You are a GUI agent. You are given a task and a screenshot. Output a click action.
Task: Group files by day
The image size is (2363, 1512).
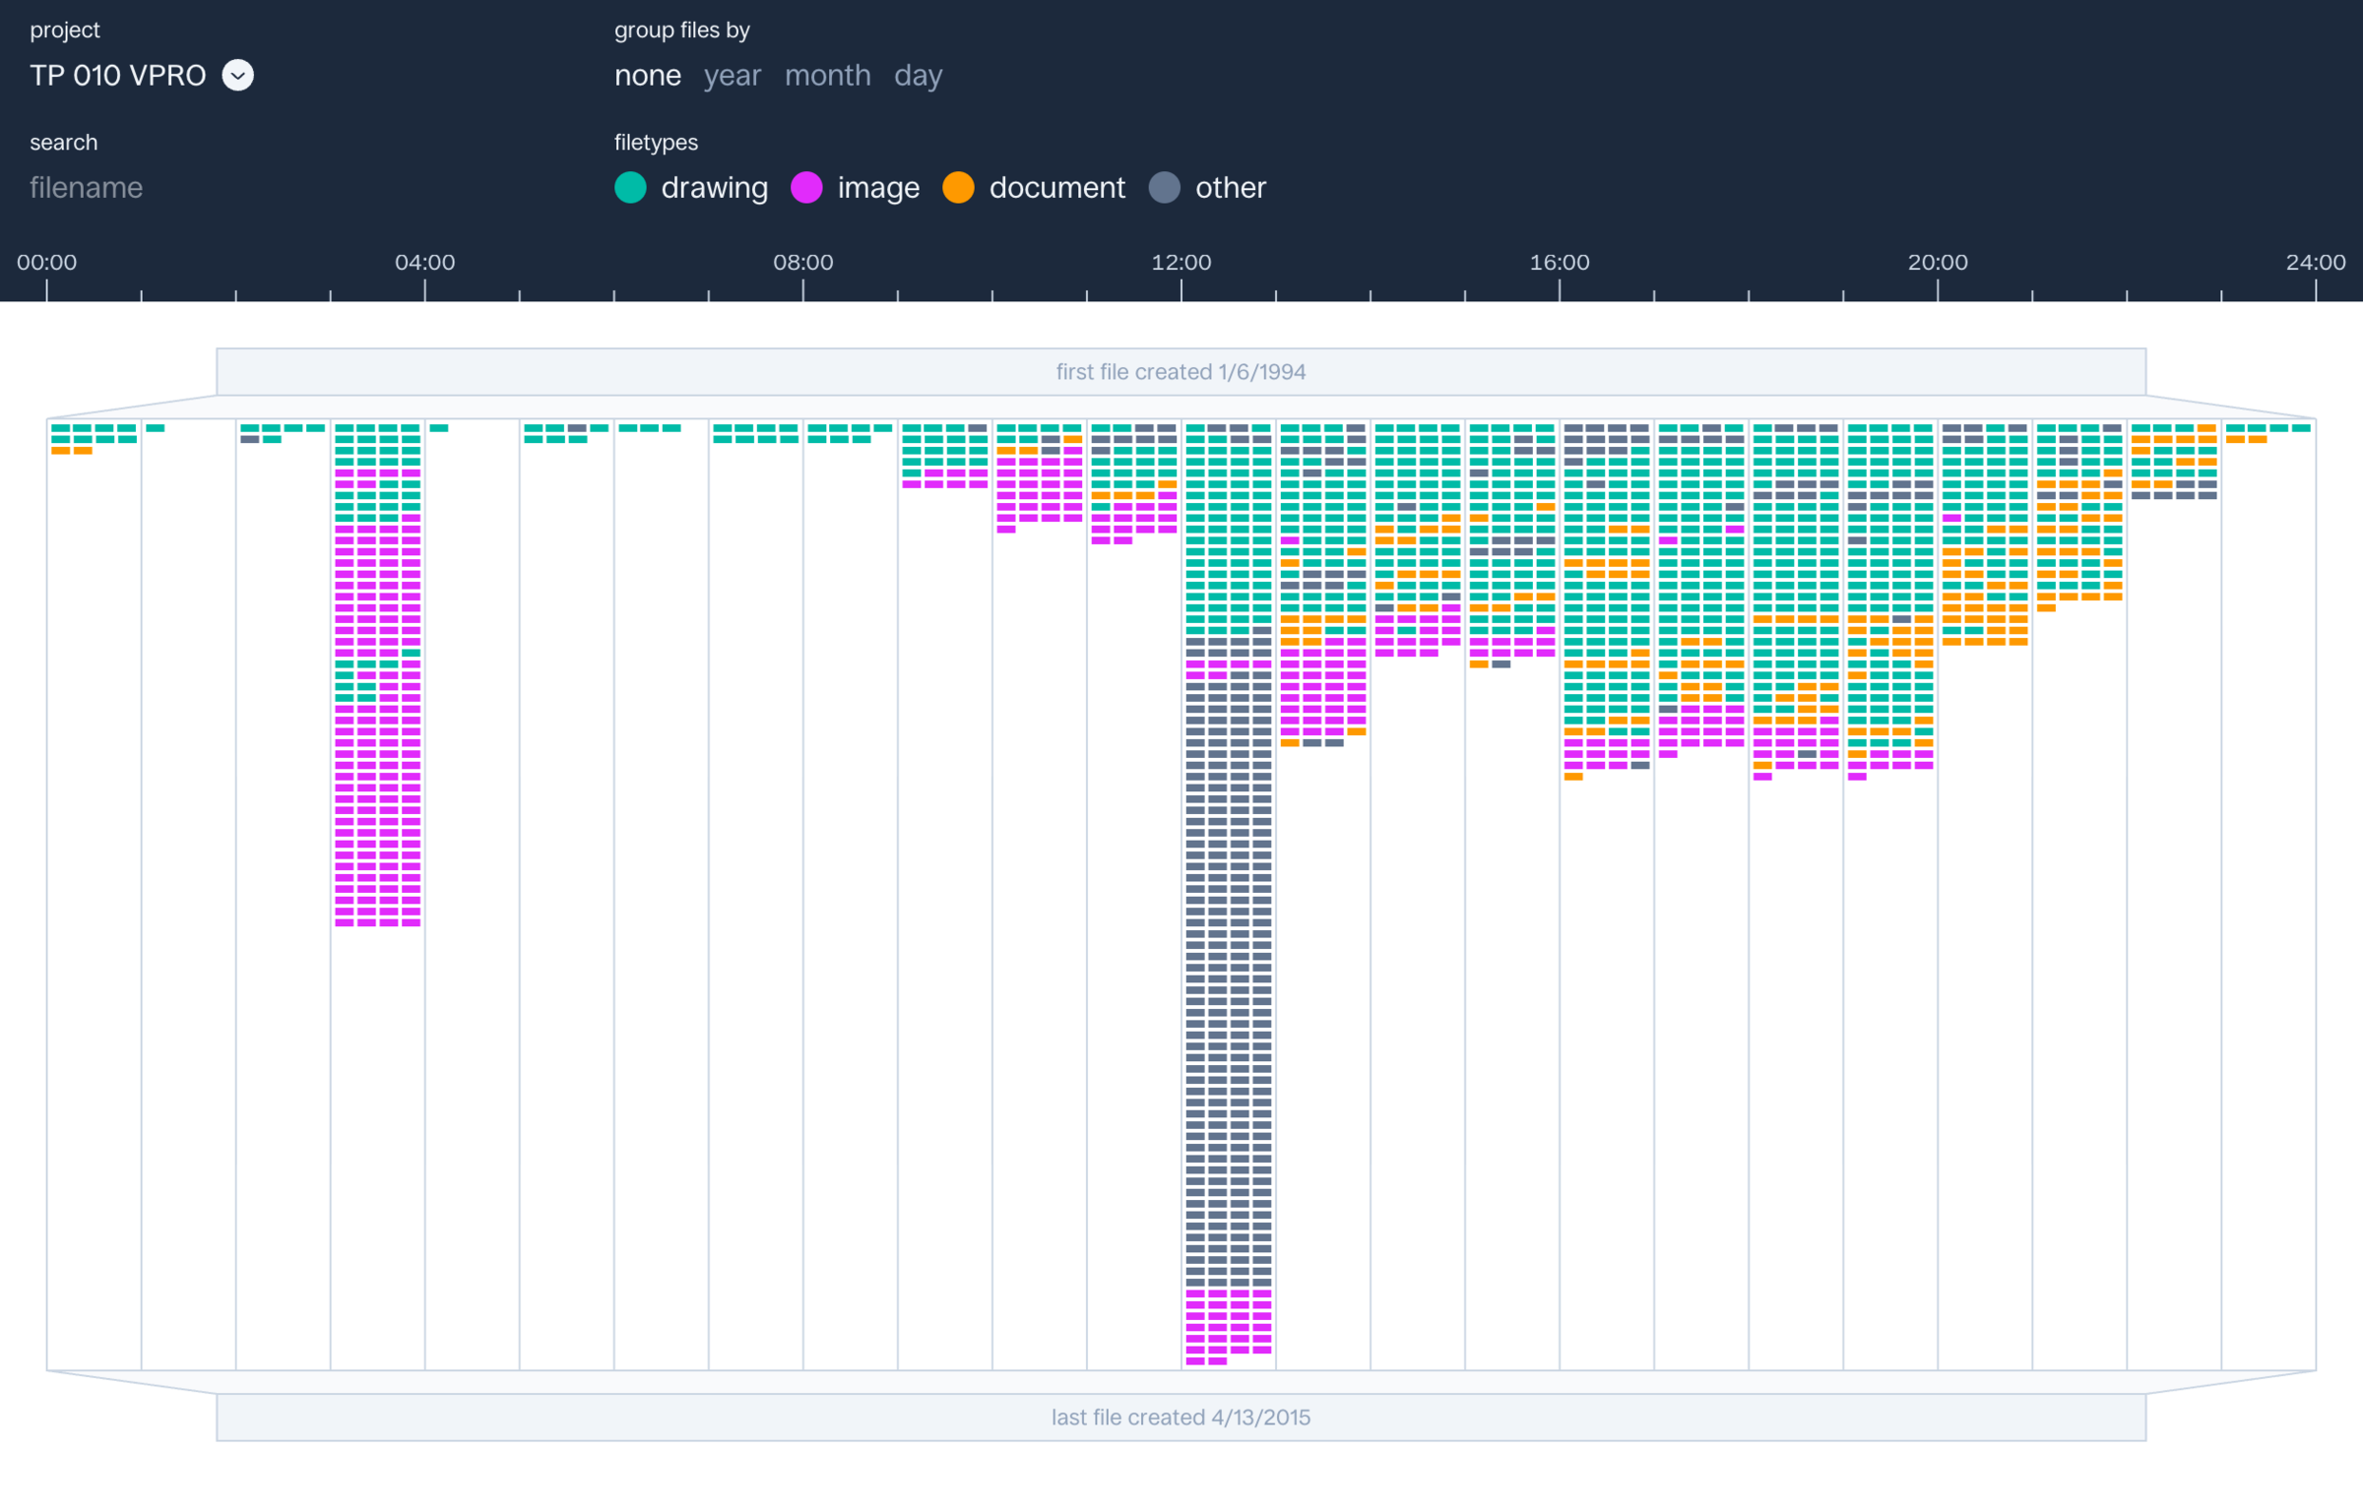tap(918, 76)
